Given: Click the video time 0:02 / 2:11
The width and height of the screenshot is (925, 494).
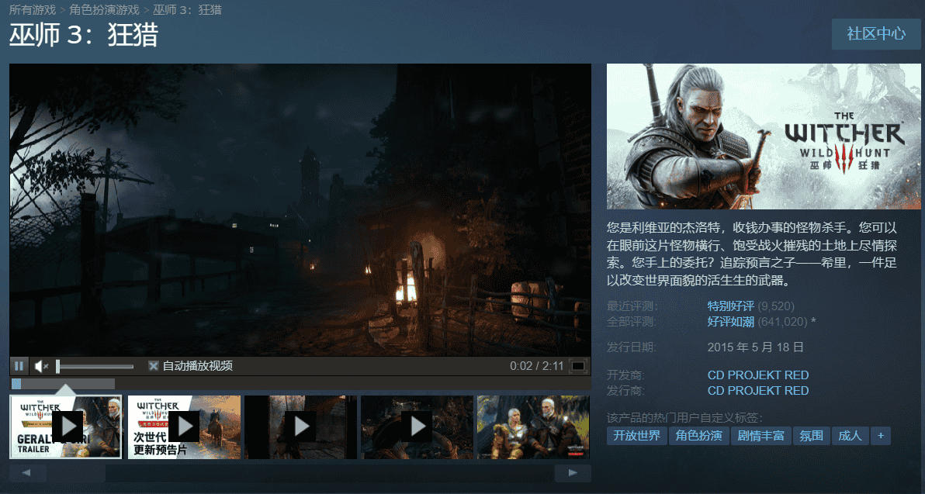Looking at the screenshot, I should click(x=536, y=366).
